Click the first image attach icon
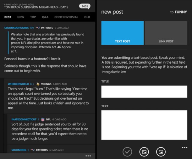Screen dimensions: 192x159 pos(144,152)
